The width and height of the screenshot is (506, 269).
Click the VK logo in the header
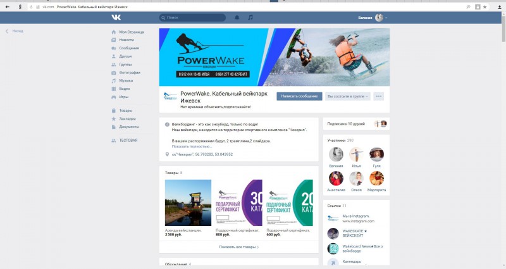(x=116, y=18)
